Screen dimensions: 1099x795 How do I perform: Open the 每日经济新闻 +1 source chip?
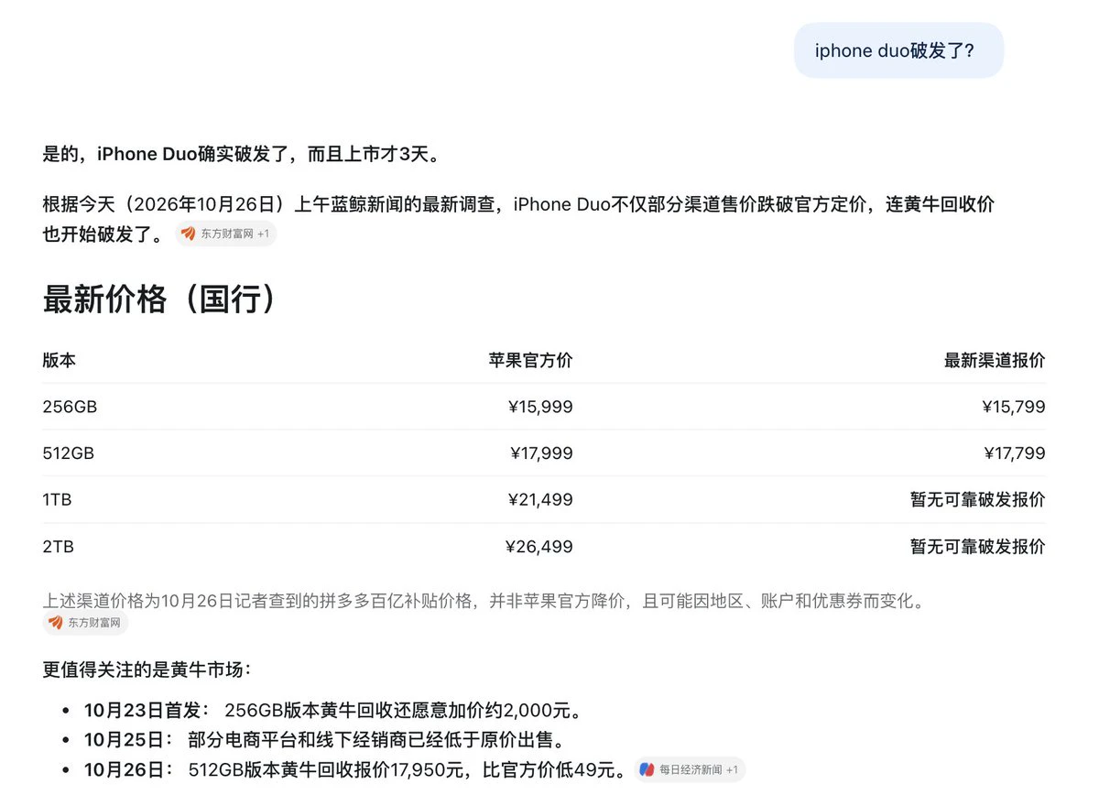click(690, 769)
